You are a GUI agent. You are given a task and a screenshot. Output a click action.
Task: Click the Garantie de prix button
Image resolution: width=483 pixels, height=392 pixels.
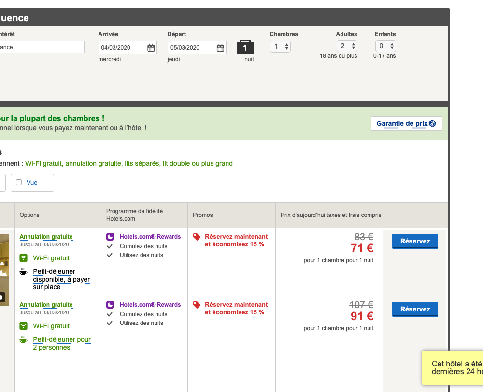coord(406,123)
